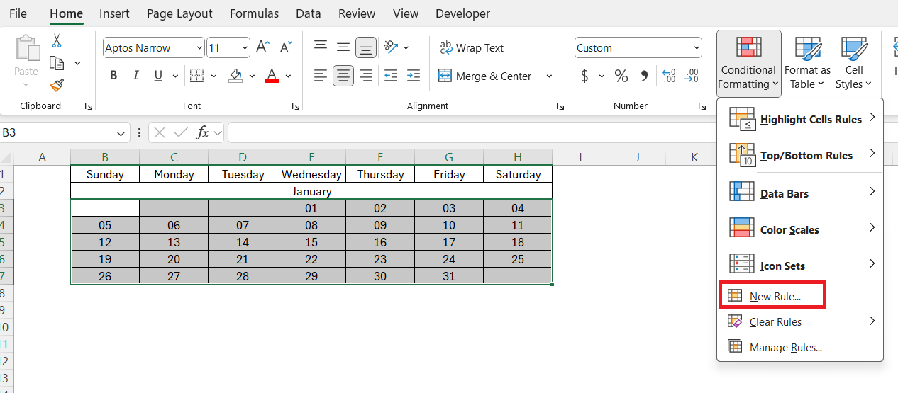
Task: Open the Developer tab
Action: click(462, 13)
